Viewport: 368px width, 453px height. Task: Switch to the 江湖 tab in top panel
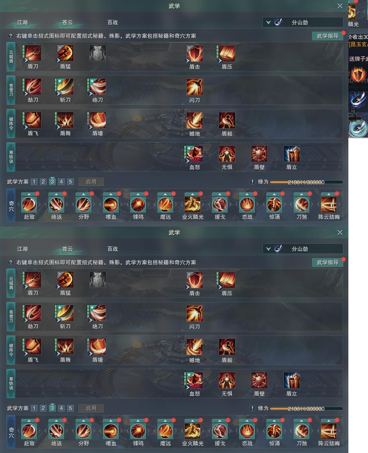(x=23, y=22)
